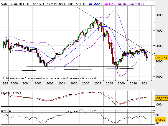Screen dimensions: 168x126
Task: Click the current price tag 2219,71
Action: click(161, 58)
